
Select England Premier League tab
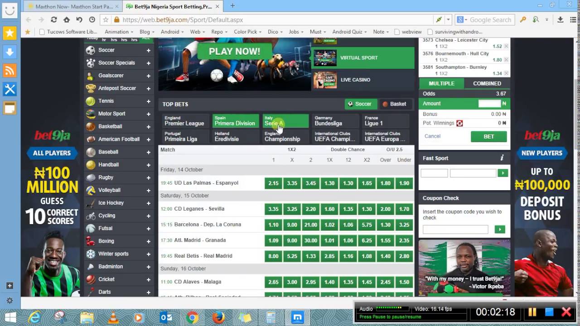(x=185, y=121)
